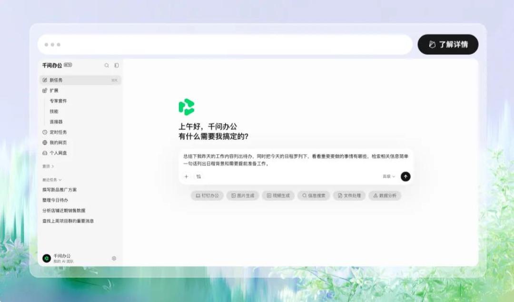Select 专家套件 under 扩展
The image size is (514, 302).
(59, 101)
